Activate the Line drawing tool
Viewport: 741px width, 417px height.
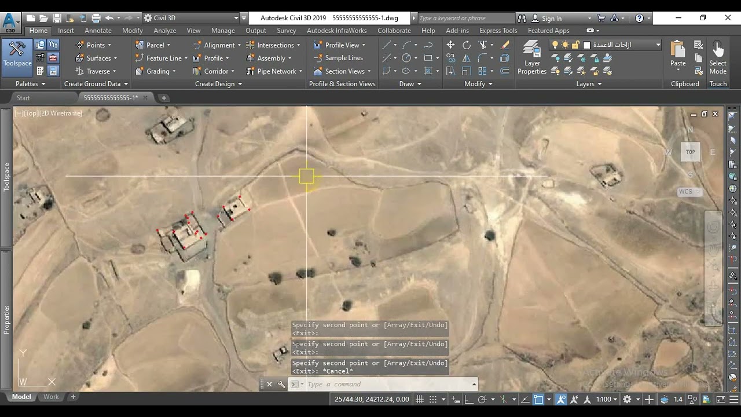[387, 45]
